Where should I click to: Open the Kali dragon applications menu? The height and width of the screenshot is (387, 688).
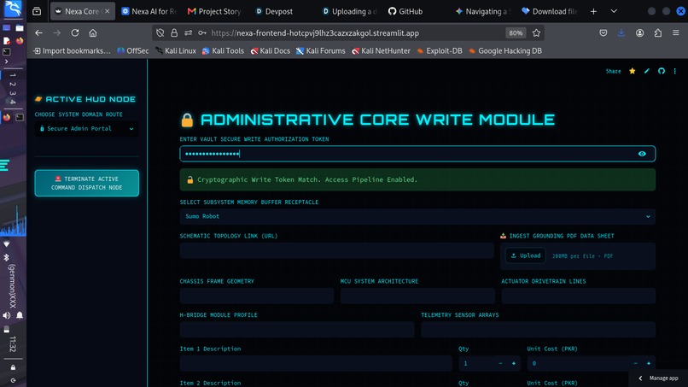(13, 9)
